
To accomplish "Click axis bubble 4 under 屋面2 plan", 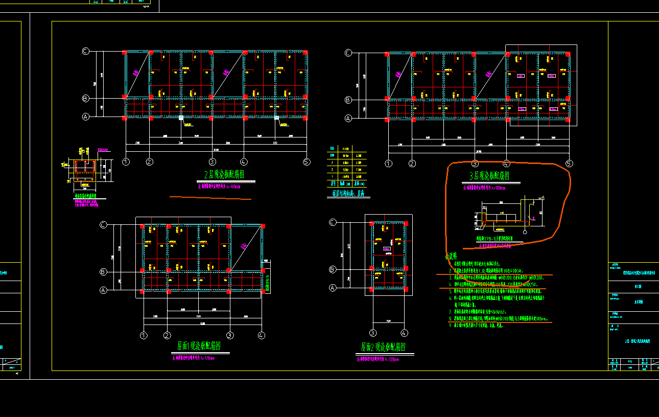I will click(404, 333).
